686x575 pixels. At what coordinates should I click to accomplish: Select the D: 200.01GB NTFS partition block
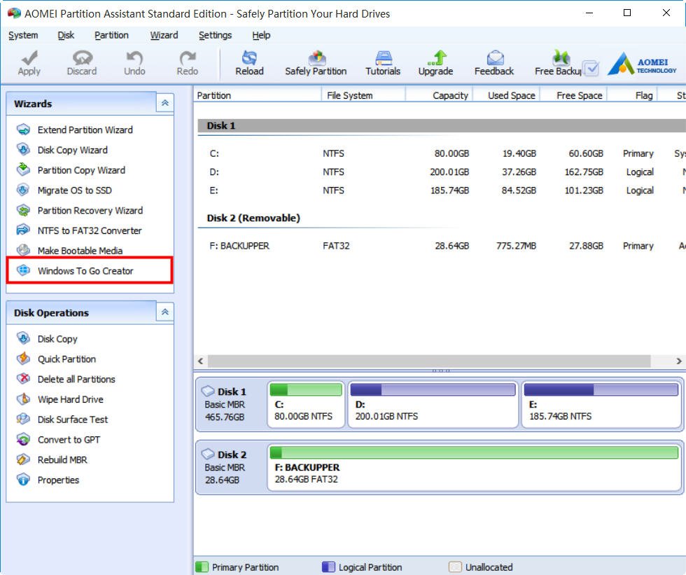coord(433,404)
